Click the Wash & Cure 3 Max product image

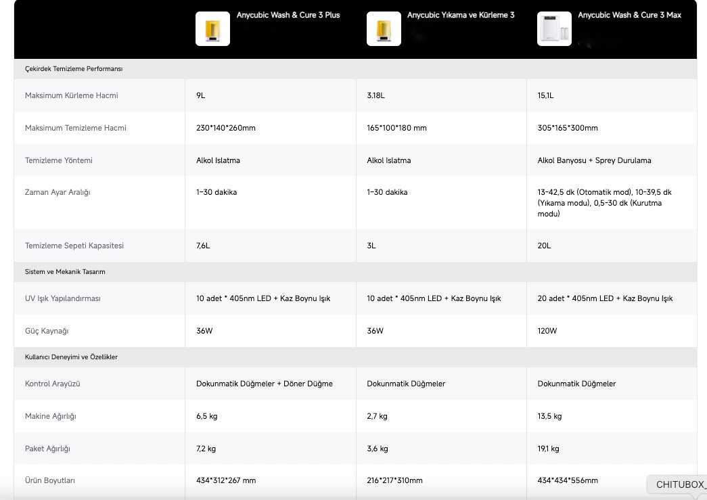tap(554, 29)
